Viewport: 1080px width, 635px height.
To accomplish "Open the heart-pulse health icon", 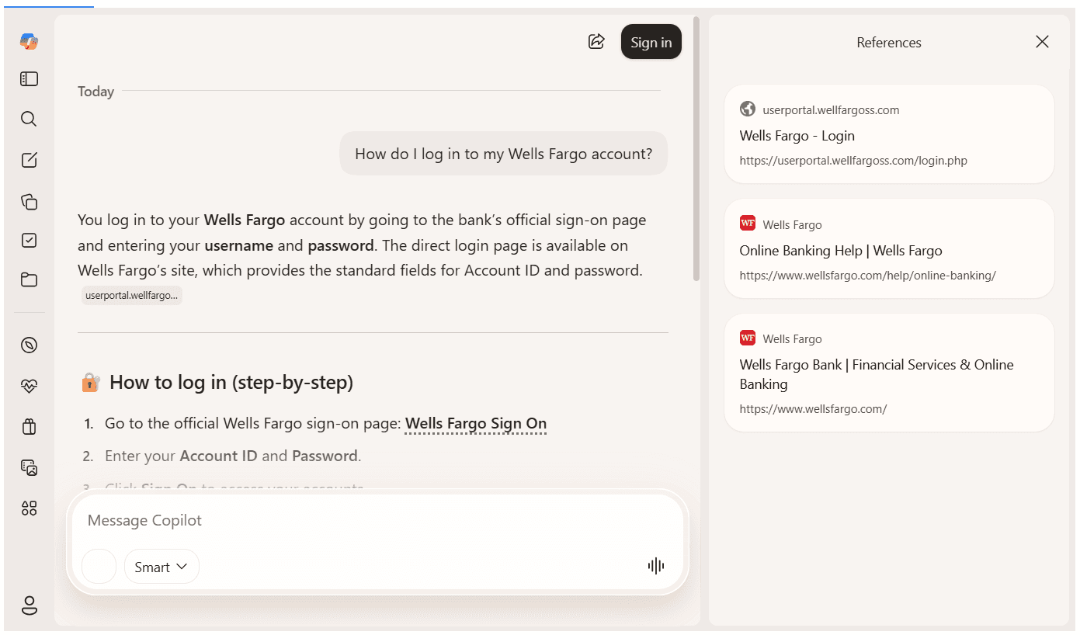I will pos(29,386).
